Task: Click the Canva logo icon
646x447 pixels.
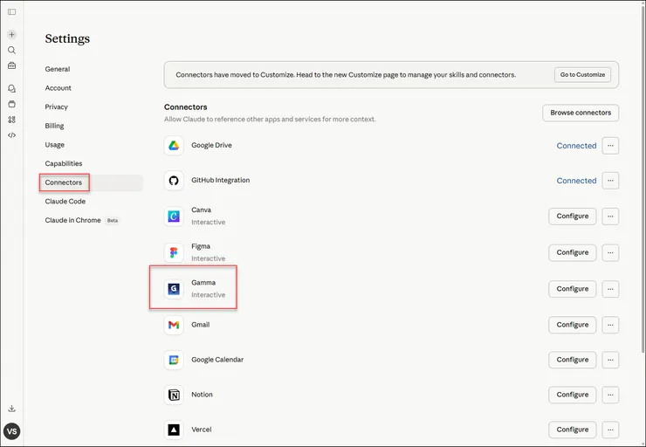Action: pyautogui.click(x=174, y=217)
